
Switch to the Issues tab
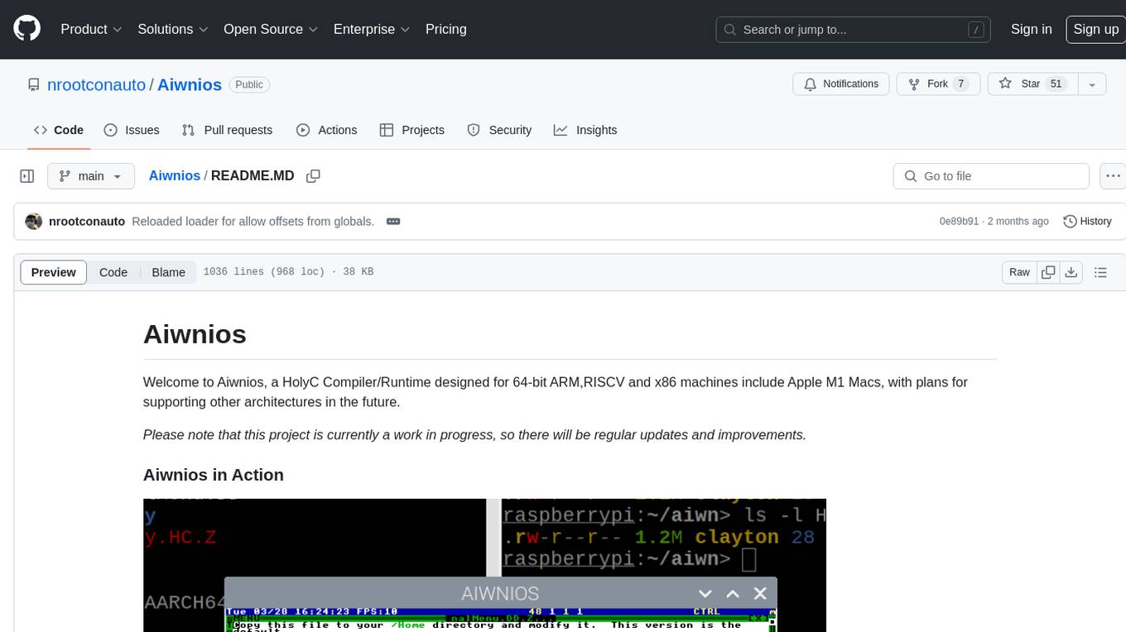click(x=132, y=130)
